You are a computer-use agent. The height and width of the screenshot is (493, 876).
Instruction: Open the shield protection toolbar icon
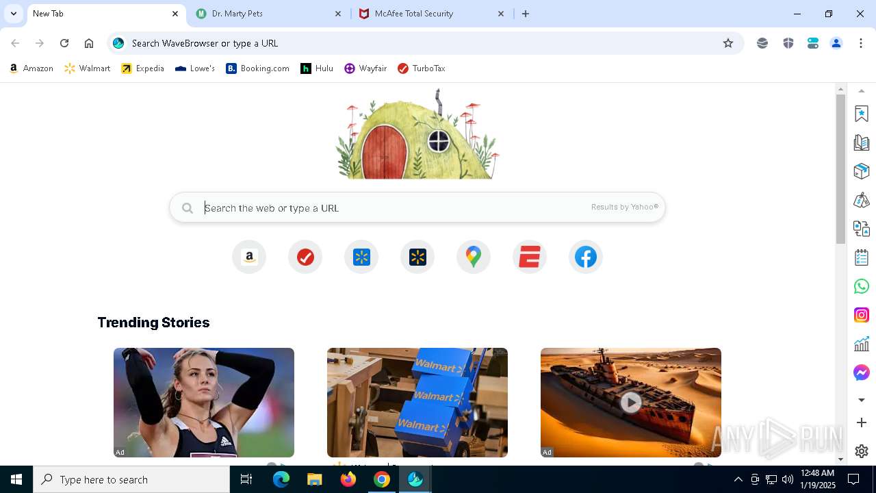tap(788, 43)
